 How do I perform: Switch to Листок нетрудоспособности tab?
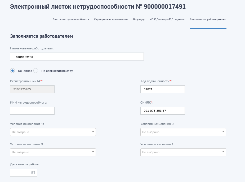71,20
